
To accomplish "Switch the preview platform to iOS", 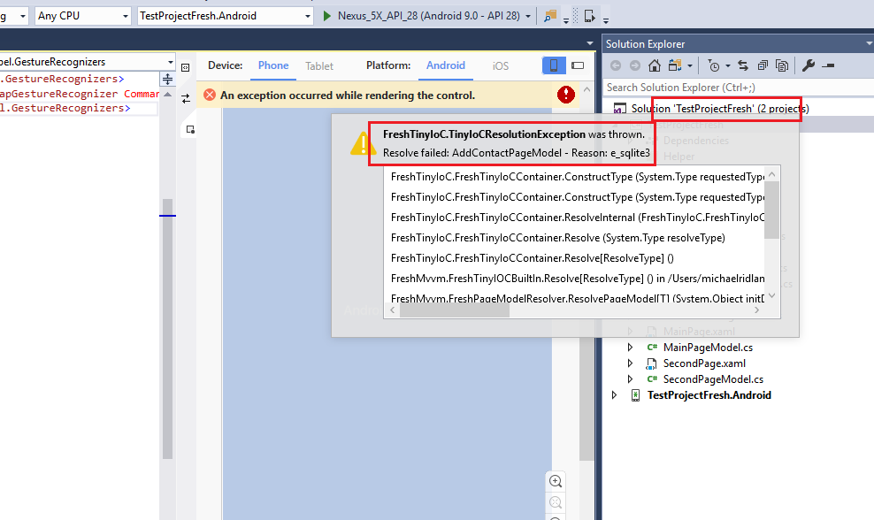I will click(x=500, y=65).
